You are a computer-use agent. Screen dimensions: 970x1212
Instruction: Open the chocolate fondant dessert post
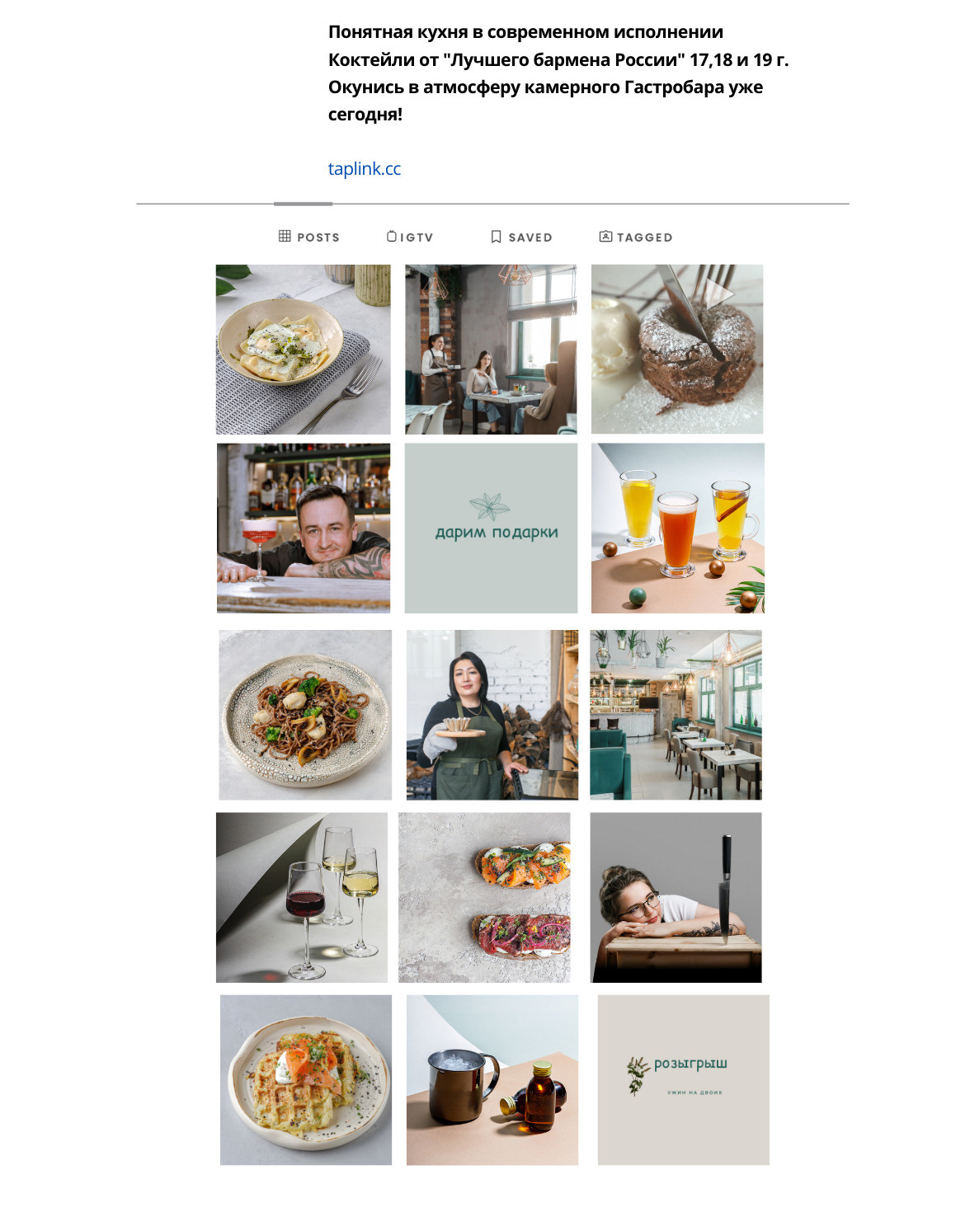point(677,349)
